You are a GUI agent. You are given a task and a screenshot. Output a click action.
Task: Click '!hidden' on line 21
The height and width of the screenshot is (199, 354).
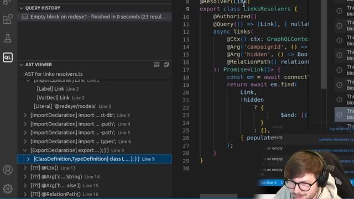[252, 99]
